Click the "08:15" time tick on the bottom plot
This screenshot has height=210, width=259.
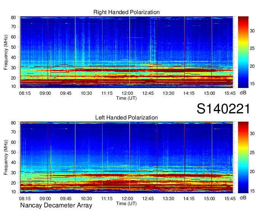pos(25,198)
